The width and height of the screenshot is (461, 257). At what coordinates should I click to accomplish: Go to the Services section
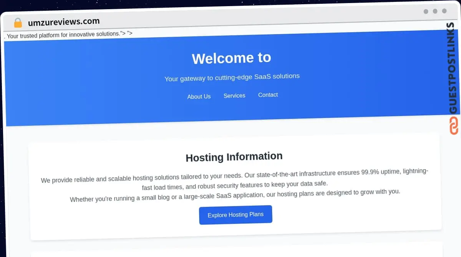[234, 96]
